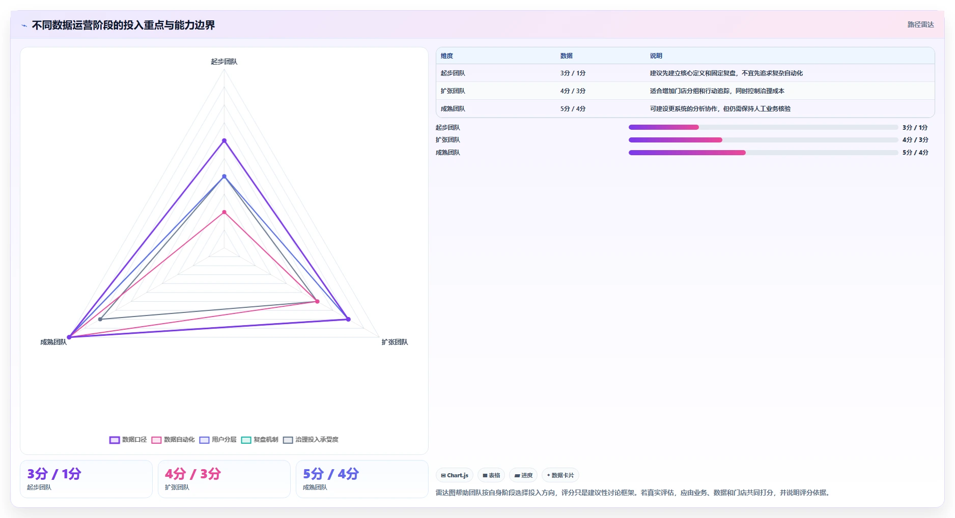Viewport: 955px width, 518px height.
Task: Click the small icon before the page title
Action: pos(24,25)
